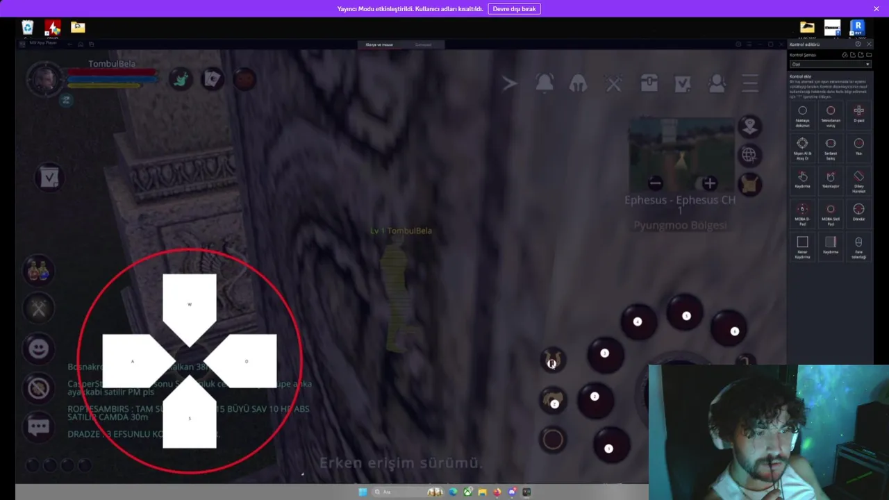This screenshot has width=889, height=500.
Task: Open the character profile icon in top bar
Action: pos(717,84)
